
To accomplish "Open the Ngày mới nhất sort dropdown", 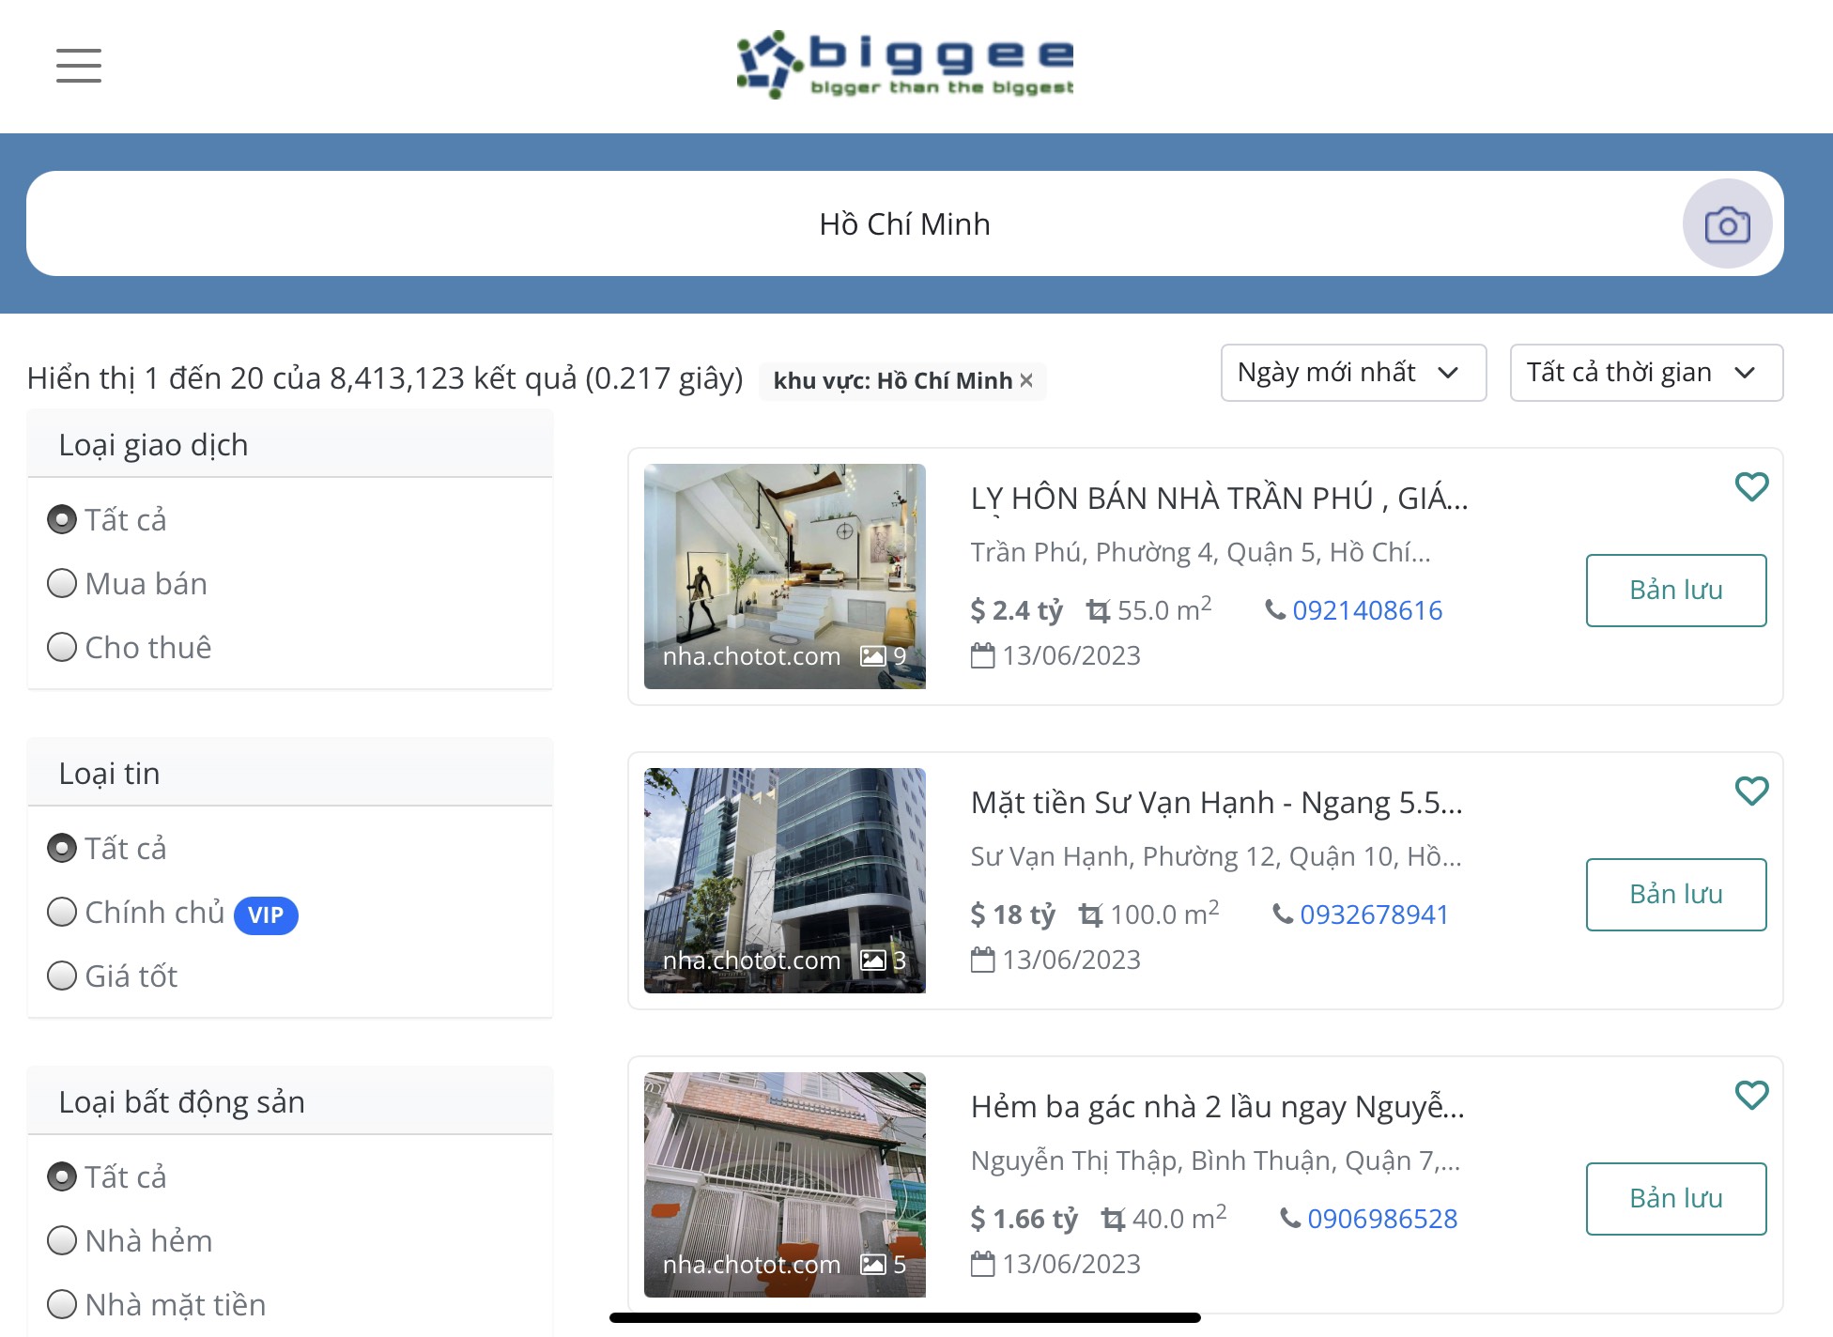I will click(x=1352, y=373).
